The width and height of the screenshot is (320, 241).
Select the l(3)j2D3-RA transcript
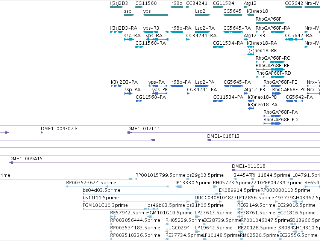[117, 32]
